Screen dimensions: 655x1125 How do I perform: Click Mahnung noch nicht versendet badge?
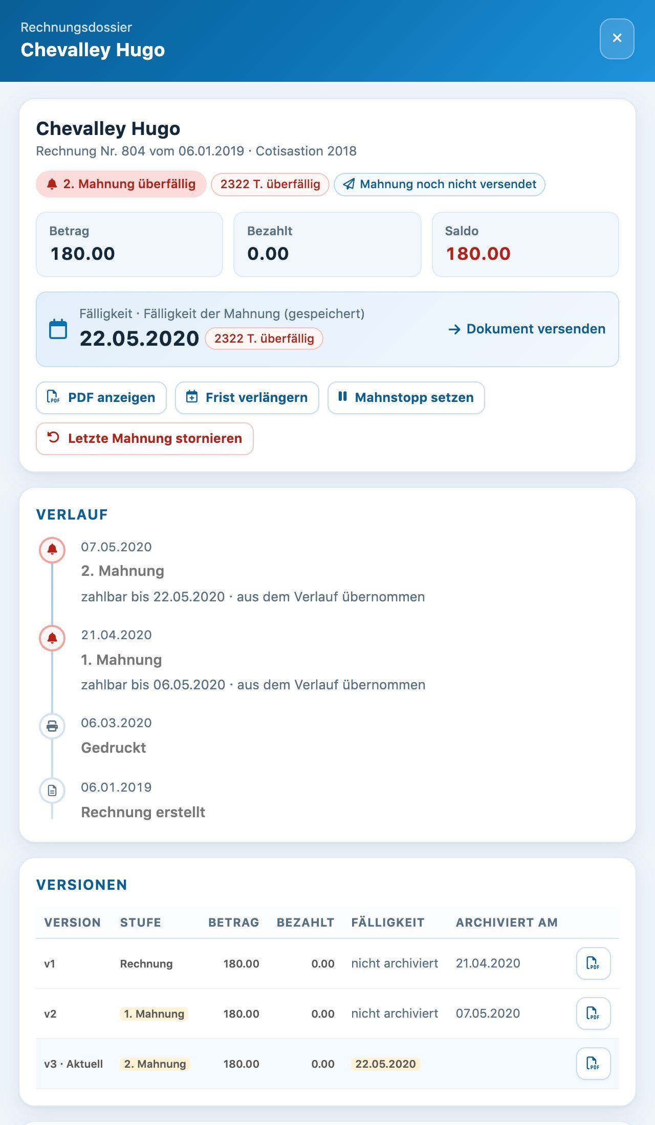(x=440, y=184)
